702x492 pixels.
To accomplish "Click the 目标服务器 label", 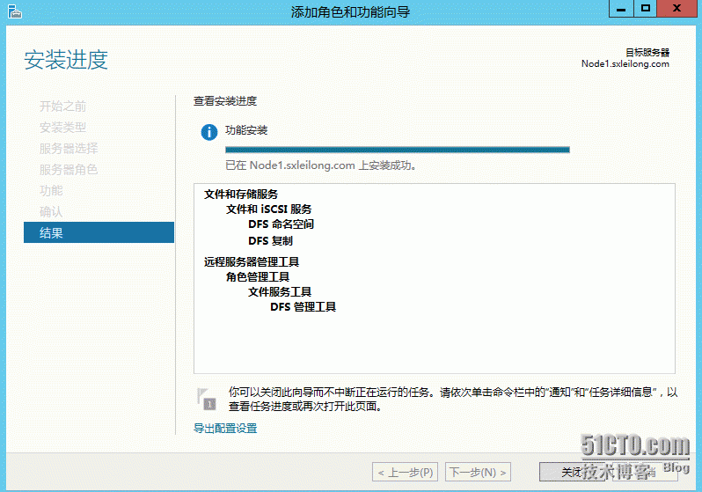I will 647,53.
